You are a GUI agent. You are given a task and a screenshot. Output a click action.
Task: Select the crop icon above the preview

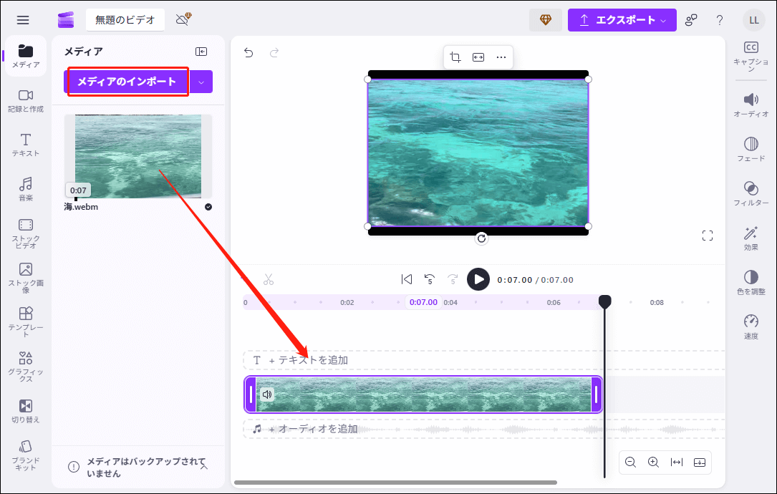(x=455, y=57)
